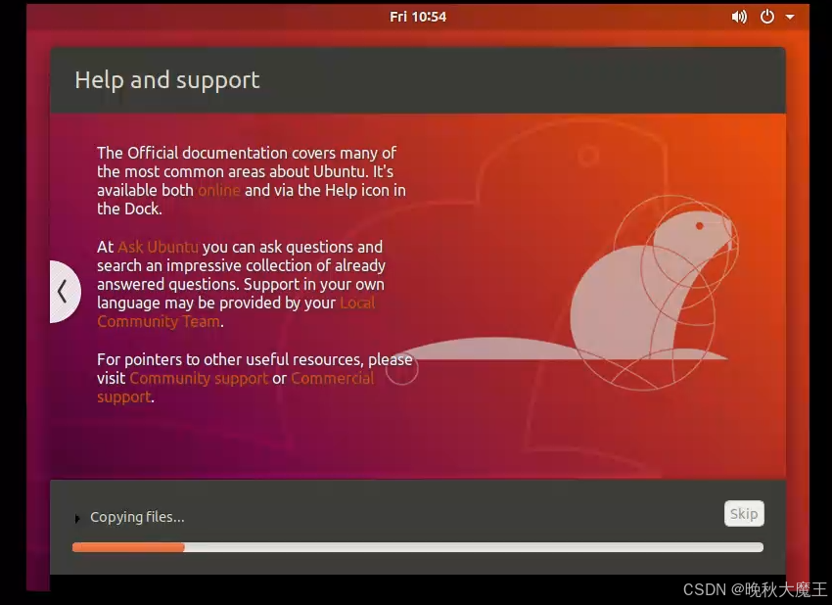Open the Ask Ubuntu link
This screenshot has width=832, height=605.
coord(159,247)
